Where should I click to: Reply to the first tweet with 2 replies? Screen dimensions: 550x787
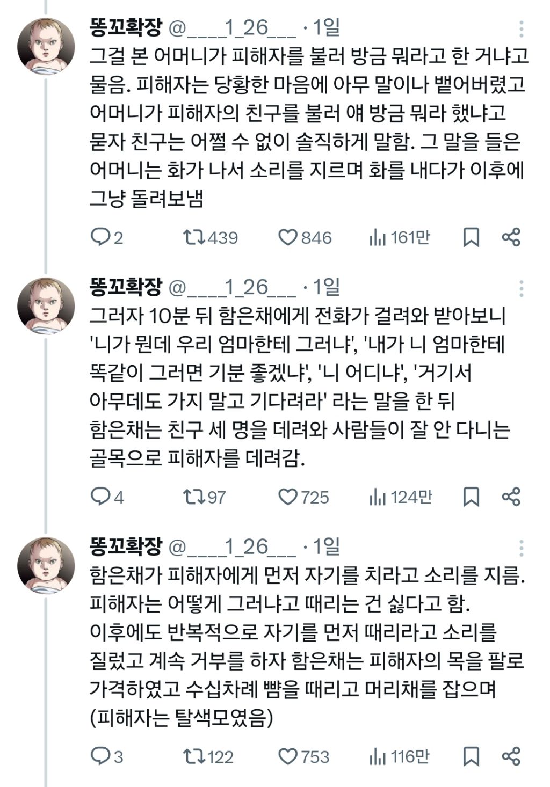tap(100, 237)
